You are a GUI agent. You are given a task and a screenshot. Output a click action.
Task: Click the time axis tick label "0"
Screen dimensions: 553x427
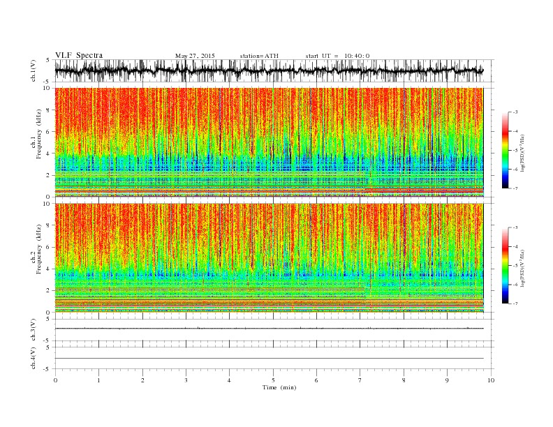55,380
